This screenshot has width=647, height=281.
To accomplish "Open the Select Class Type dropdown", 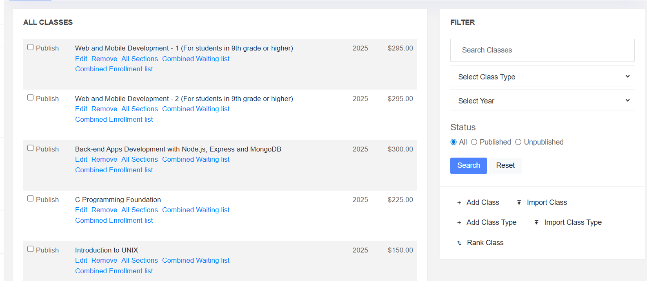I will [x=542, y=77].
